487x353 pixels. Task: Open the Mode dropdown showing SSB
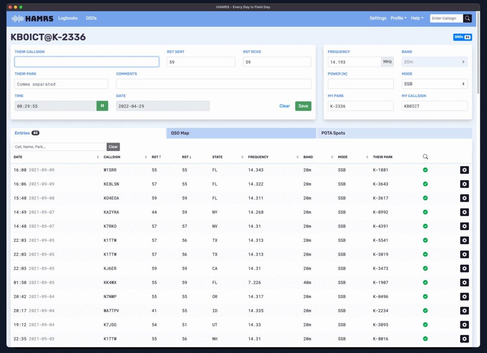click(x=435, y=83)
